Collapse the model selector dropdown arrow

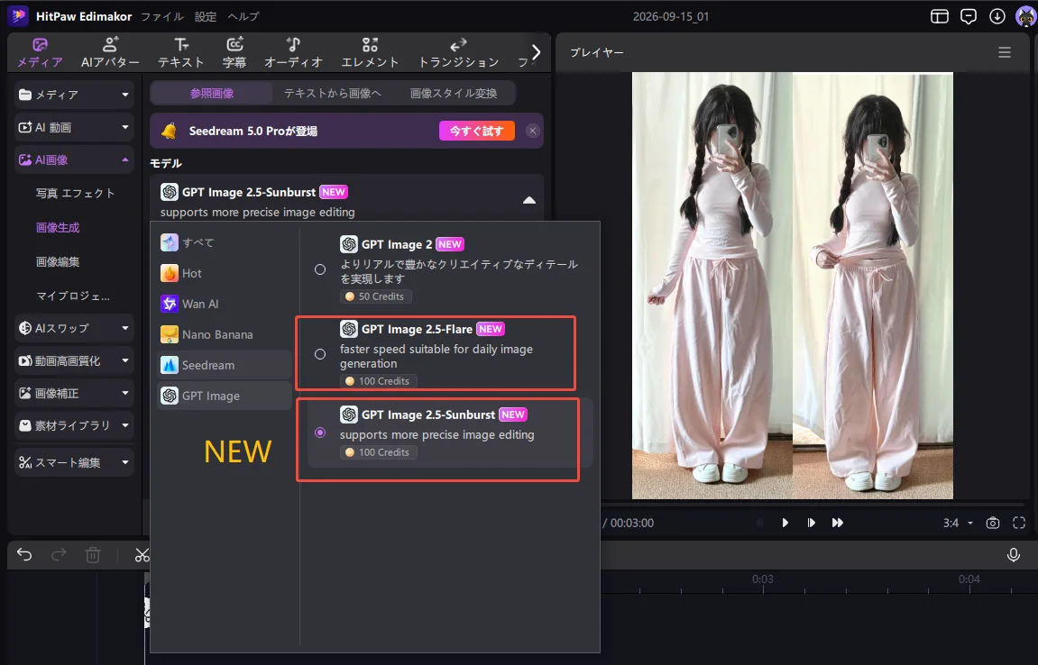[x=529, y=201]
